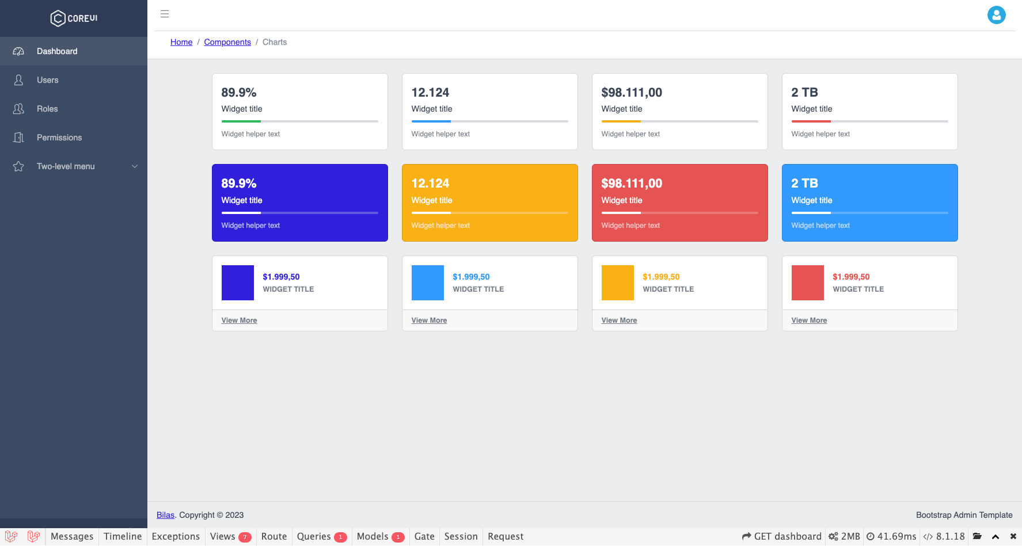Open the Two-level menu item

click(x=74, y=166)
